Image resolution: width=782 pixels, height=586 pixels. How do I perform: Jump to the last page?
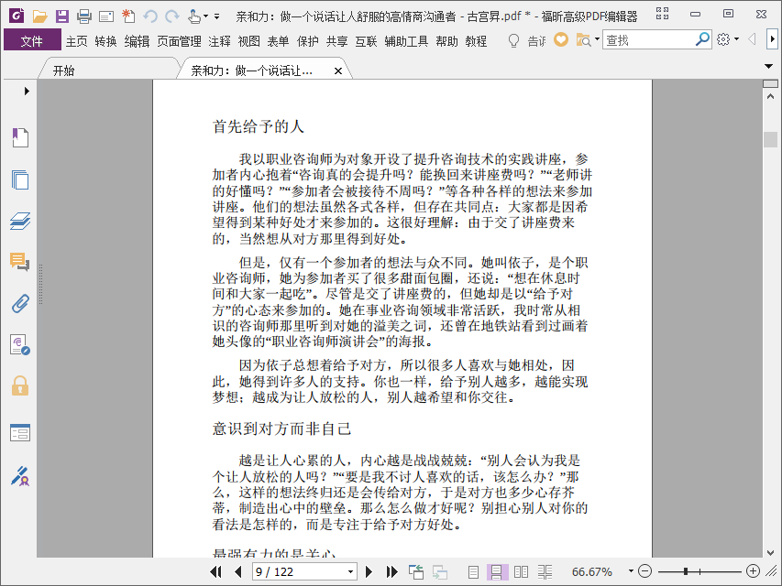[x=392, y=571]
